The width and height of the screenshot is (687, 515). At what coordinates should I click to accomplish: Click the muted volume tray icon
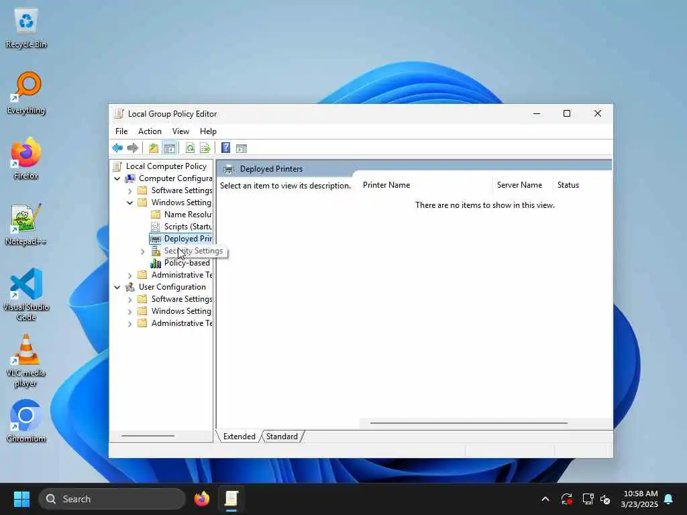tap(606, 499)
